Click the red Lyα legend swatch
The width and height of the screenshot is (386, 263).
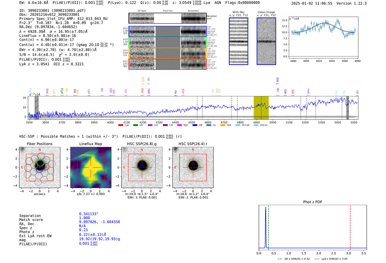point(120,125)
